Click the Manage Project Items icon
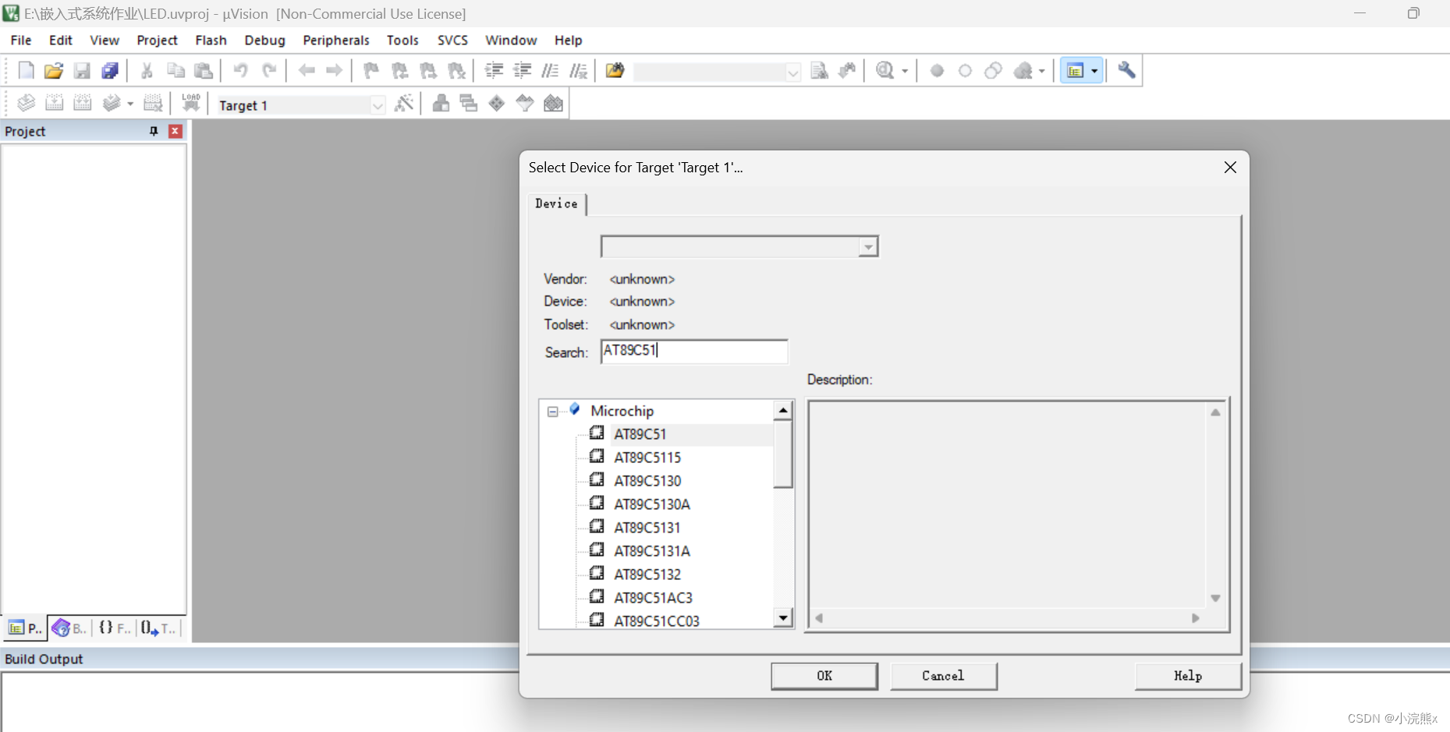 (x=441, y=103)
